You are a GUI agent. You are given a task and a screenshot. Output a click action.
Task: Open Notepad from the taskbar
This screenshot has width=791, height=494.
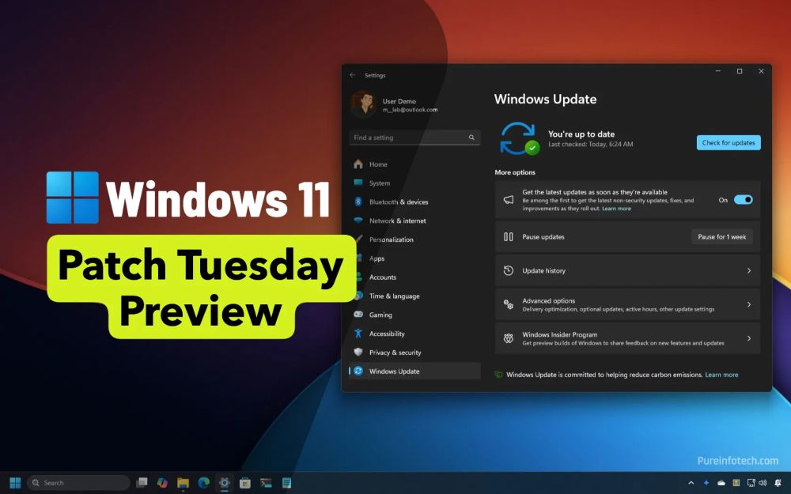pyautogui.click(x=286, y=483)
